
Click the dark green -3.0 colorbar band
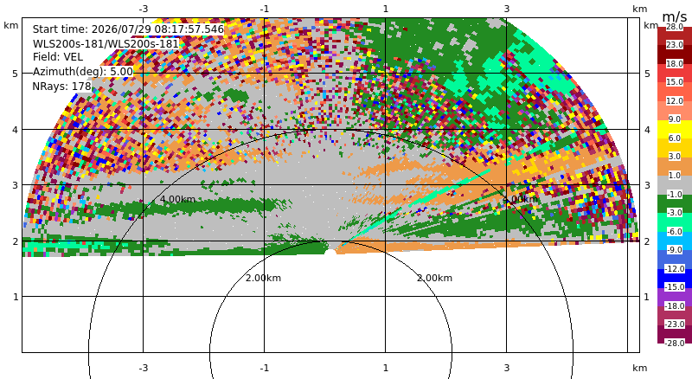(675, 203)
